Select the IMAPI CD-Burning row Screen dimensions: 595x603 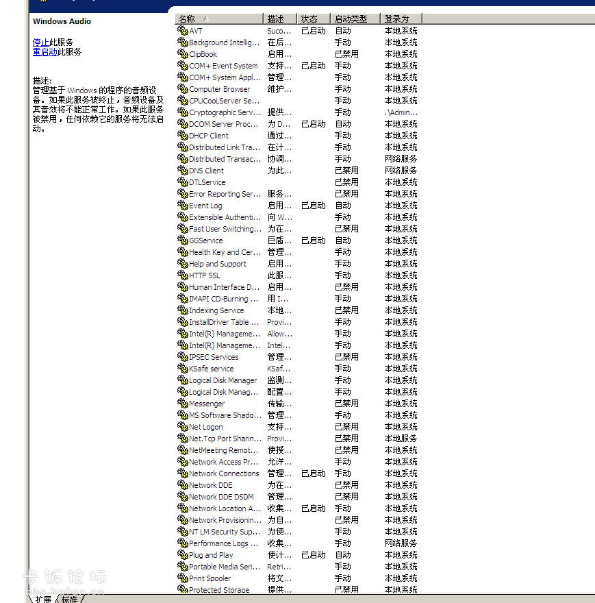pyautogui.click(x=297, y=299)
